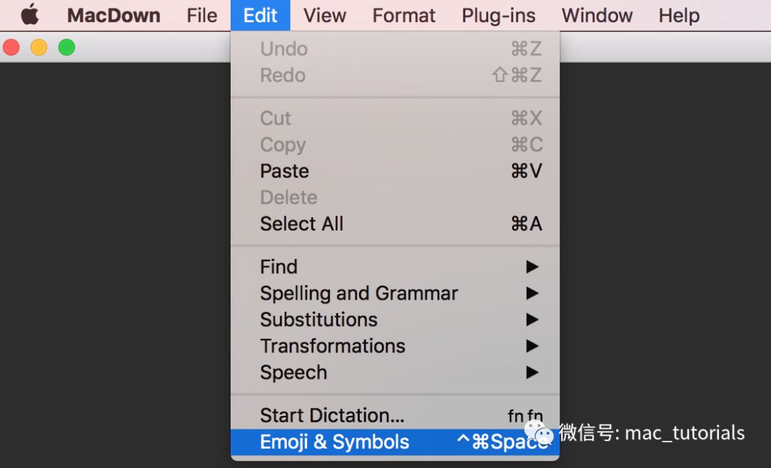
Task: Close the window with red button
Action: (11, 48)
